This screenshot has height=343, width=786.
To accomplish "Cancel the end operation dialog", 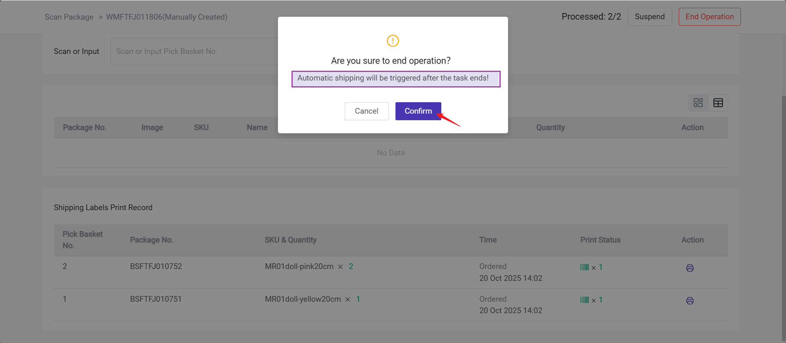I will point(366,111).
